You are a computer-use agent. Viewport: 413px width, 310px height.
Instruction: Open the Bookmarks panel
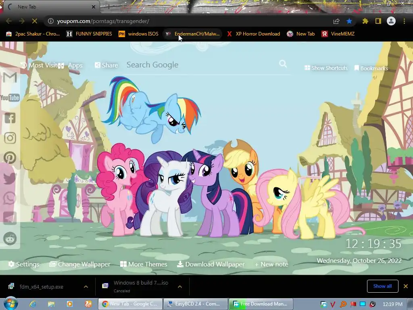[x=371, y=68]
